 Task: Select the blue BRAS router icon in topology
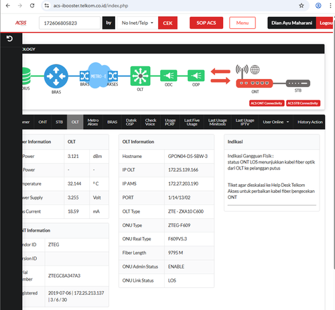[56, 76]
